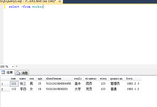Select row header 2 in results
Screen dimensions: 157x107
point(5,89)
